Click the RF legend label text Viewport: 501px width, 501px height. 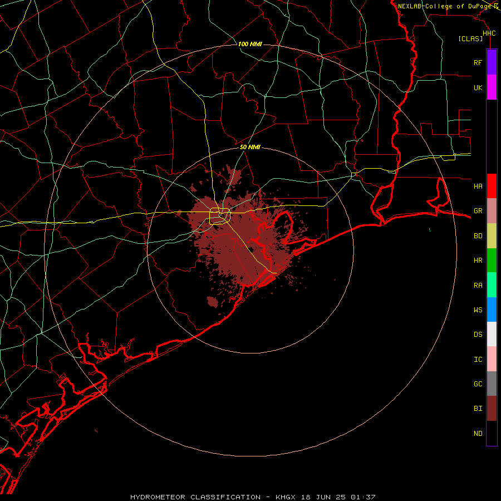pyautogui.click(x=478, y=62)
